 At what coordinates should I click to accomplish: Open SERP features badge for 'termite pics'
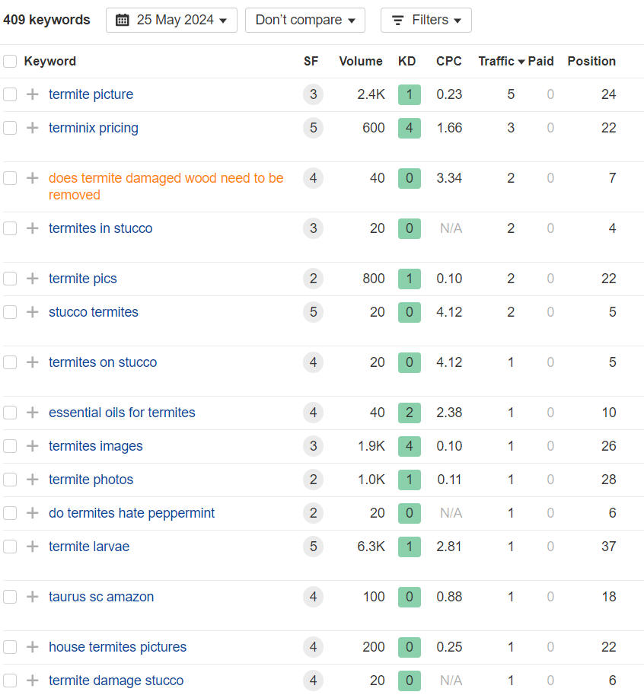click(x=313, y=279)
